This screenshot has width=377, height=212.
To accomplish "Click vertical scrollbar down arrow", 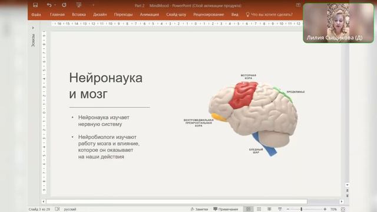I will (x=347, y=185).
